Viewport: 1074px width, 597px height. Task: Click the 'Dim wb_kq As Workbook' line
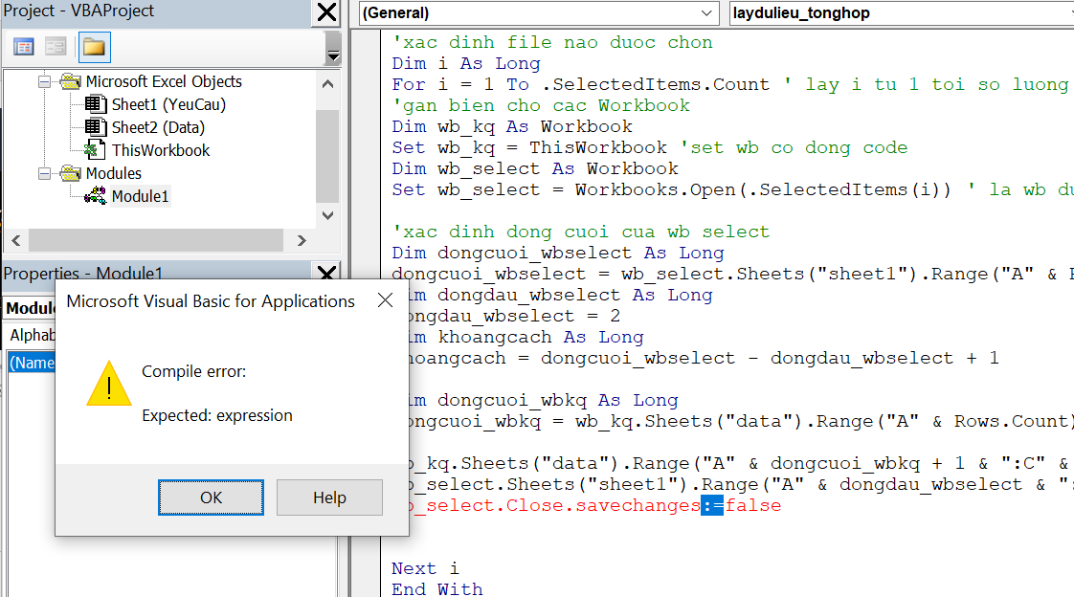pos(512,126)
